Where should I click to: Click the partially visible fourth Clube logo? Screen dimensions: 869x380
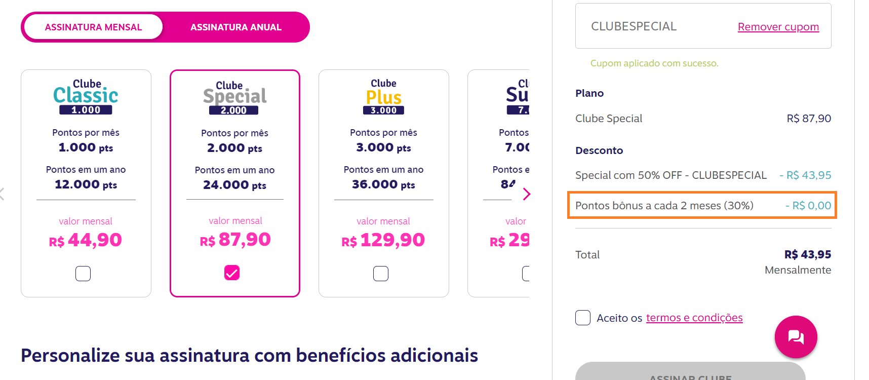pos(518,96)
